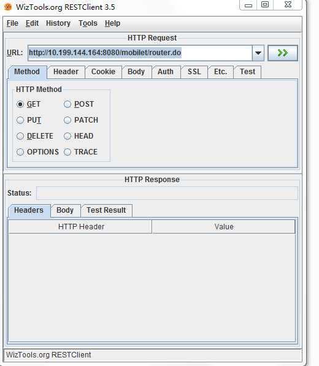Open the Tools menu
Screen dimensions: 319x366
click(88, 23)
